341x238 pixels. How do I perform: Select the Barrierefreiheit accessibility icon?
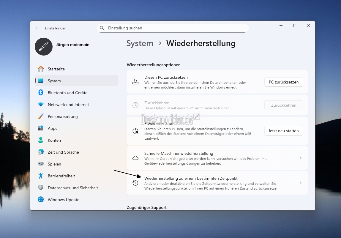[x=41, y=176]
